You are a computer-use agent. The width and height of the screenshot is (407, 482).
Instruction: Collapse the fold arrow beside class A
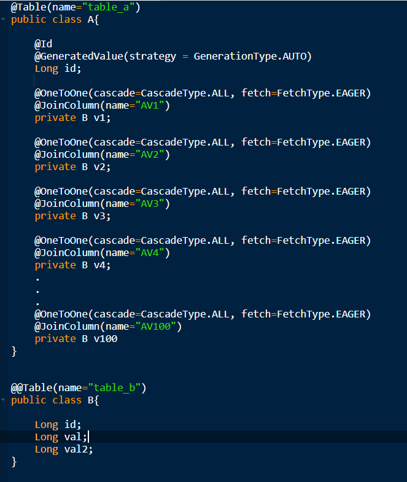(x=3, y=19)
